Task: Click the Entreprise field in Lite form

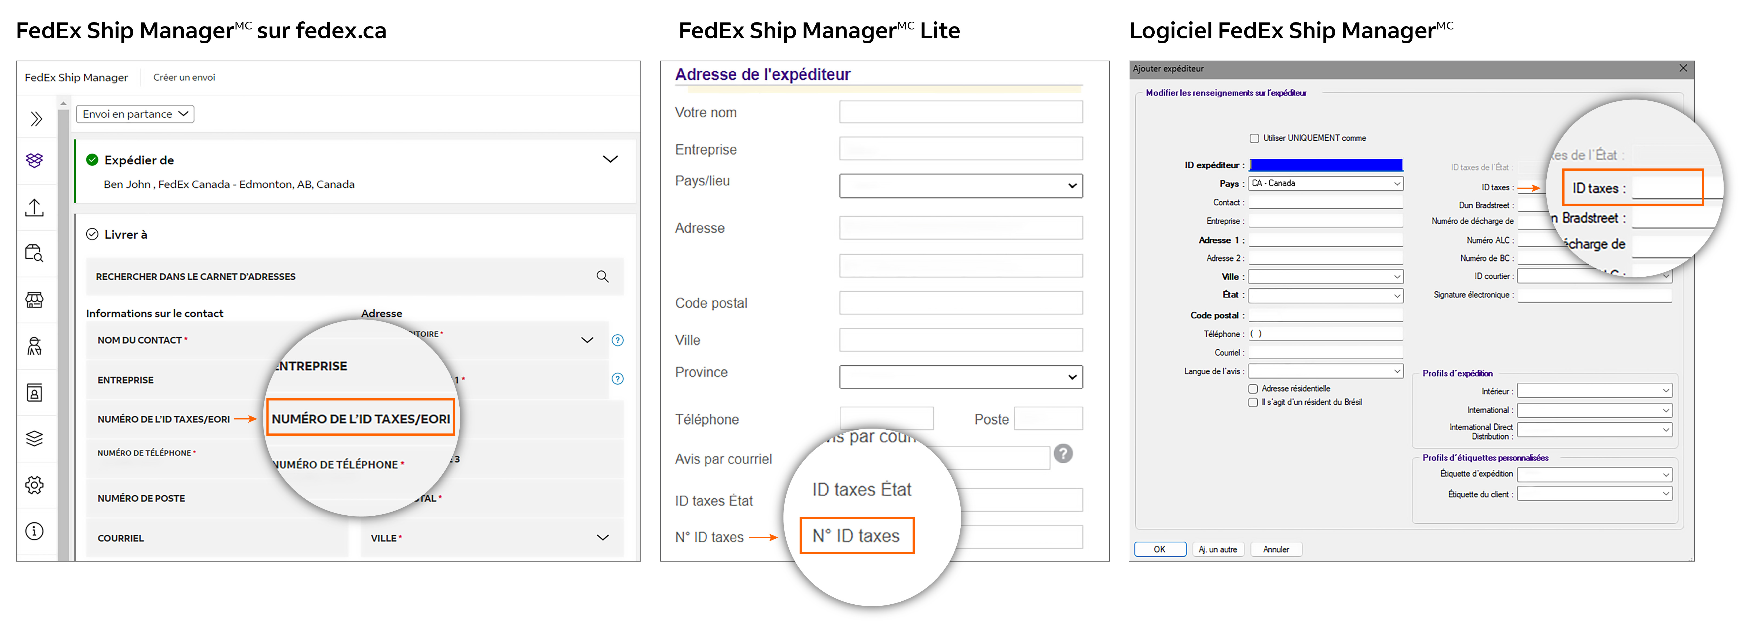Action: [x=961, y=148]
